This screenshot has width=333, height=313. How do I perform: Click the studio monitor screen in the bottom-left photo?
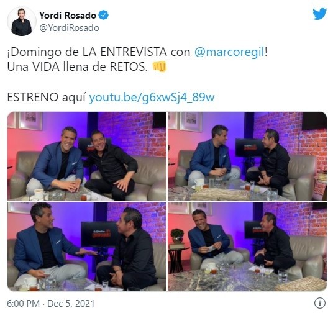click(x=99, y=234)
